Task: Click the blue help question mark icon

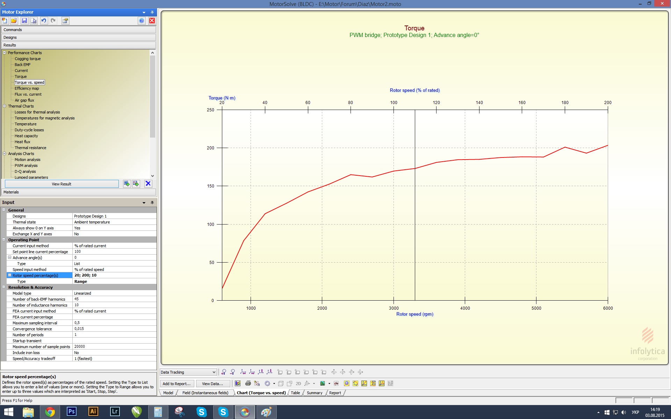Action: (x=142, y=21)
